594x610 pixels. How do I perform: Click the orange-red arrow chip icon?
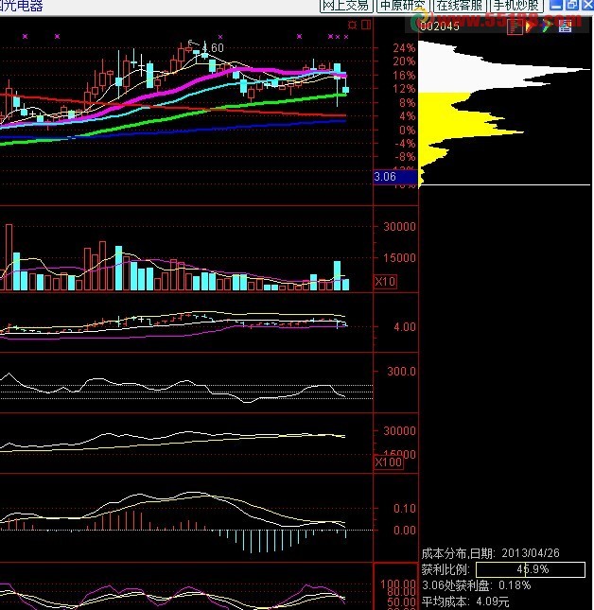530,26
